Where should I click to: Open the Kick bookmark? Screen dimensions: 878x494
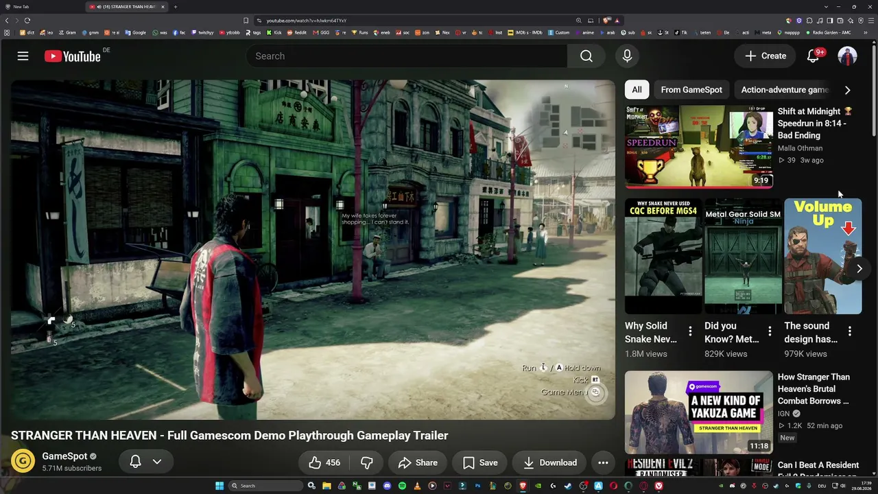pos(274,32)
